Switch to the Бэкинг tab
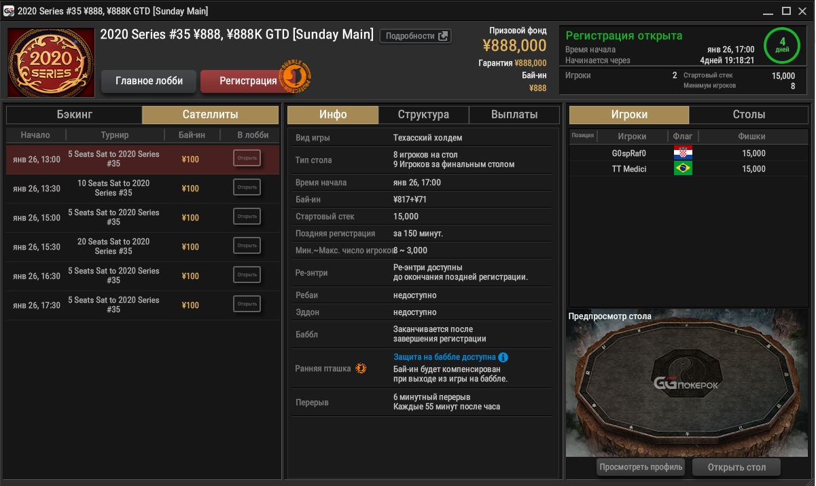Viewport: 816px width, 486px height. [x=74, y=115]
